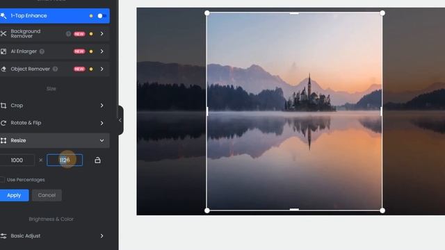Click the Crop icon

3,106
